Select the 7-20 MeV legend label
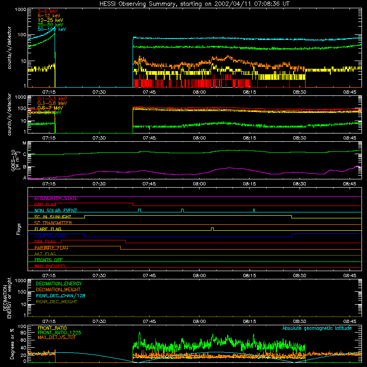Viewport: 367px width, 367px height. click(x=50, y=112)
